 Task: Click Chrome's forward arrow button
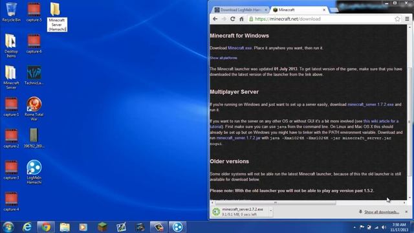click(224, 19)
